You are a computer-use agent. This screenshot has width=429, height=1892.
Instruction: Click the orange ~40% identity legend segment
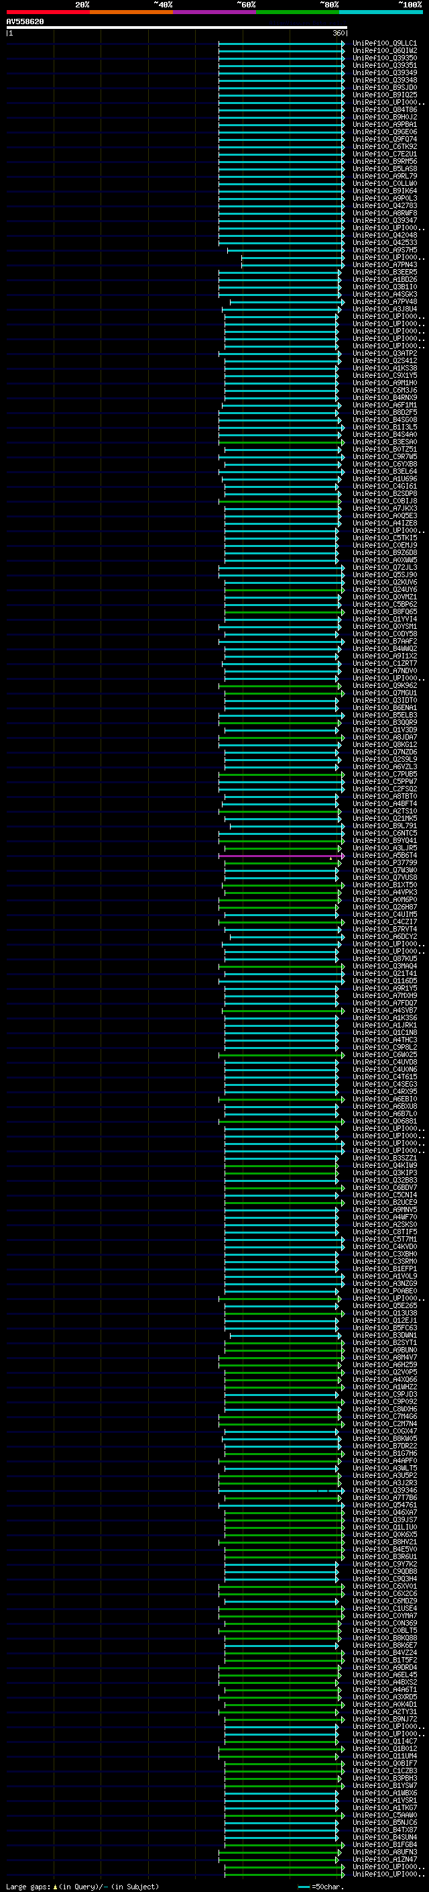pyautogui.click(x=131, y=13)
